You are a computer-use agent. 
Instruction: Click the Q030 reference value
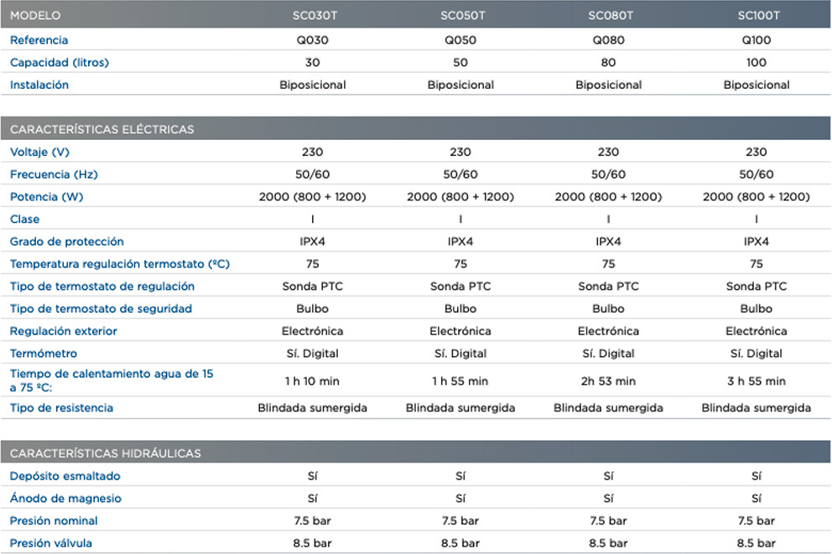tap(313, 40)
